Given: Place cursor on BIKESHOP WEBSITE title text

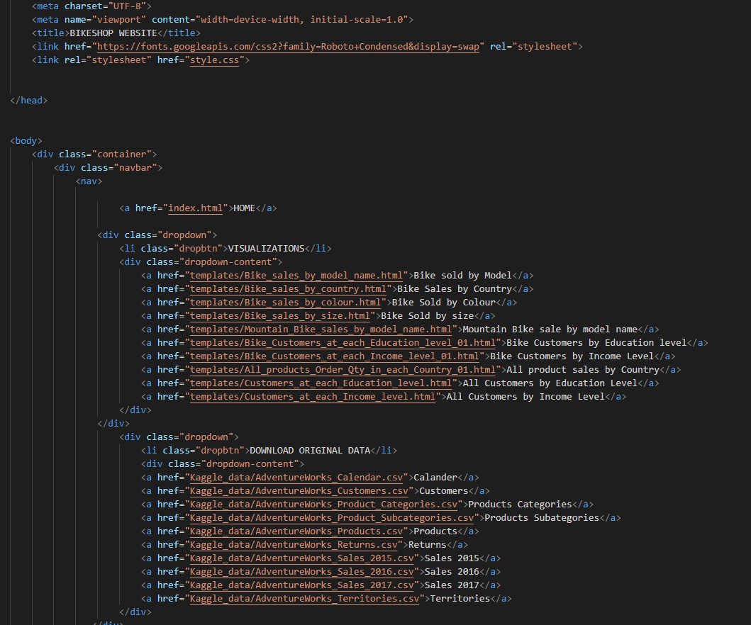Looking at the screenshot, I should (113, 33).
